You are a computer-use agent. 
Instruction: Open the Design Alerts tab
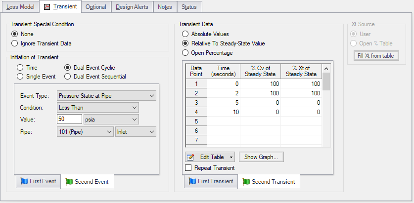pyautogui.click(x=132, y=7)
